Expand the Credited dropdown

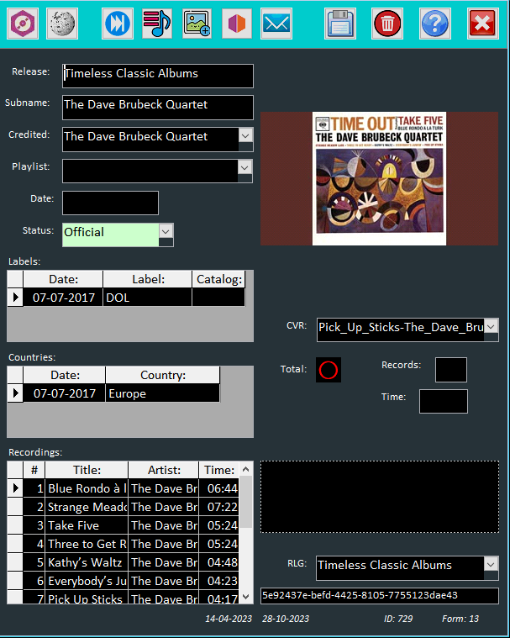point(244,135)
